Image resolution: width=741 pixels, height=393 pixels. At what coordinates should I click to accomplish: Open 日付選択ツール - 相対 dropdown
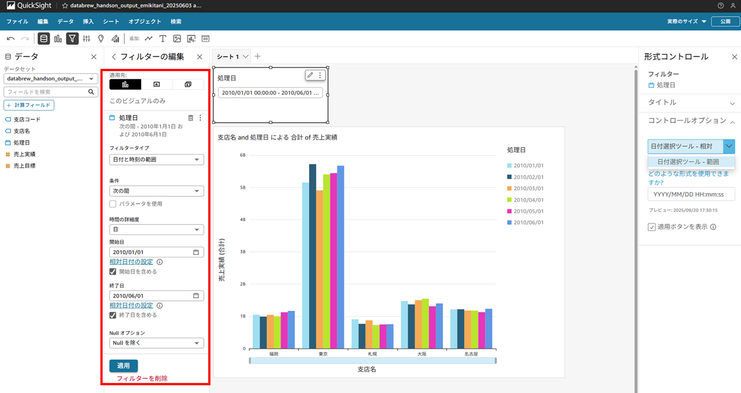(691, 146)
